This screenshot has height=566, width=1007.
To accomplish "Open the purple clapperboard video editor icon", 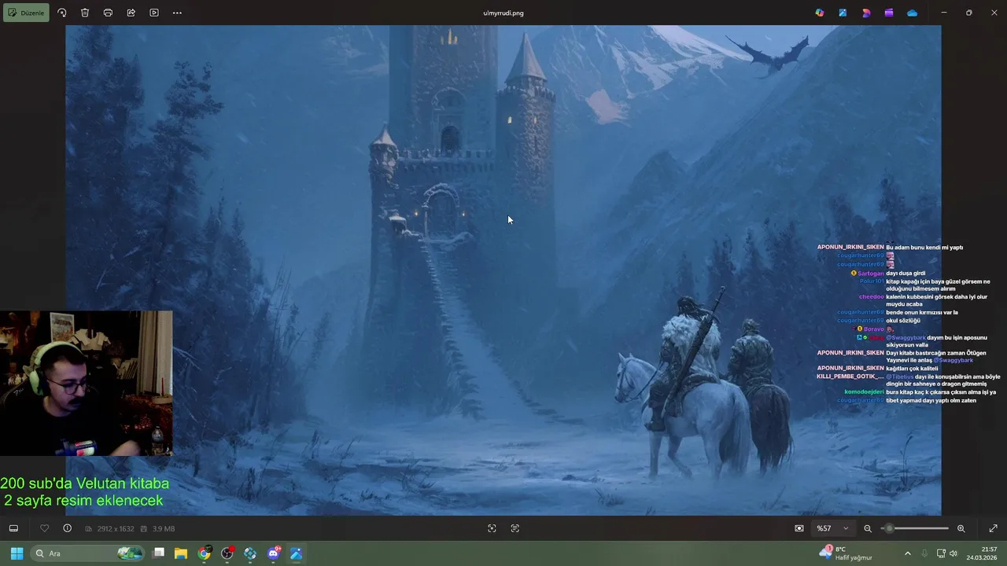I will [x=889, y=13].
